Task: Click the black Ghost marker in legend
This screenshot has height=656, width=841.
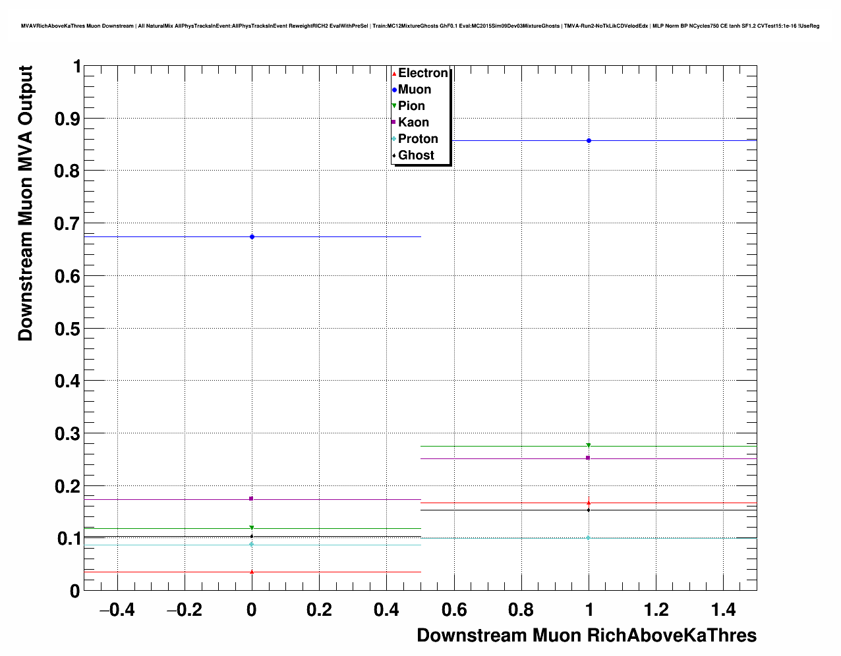Action: coord(394,155)
